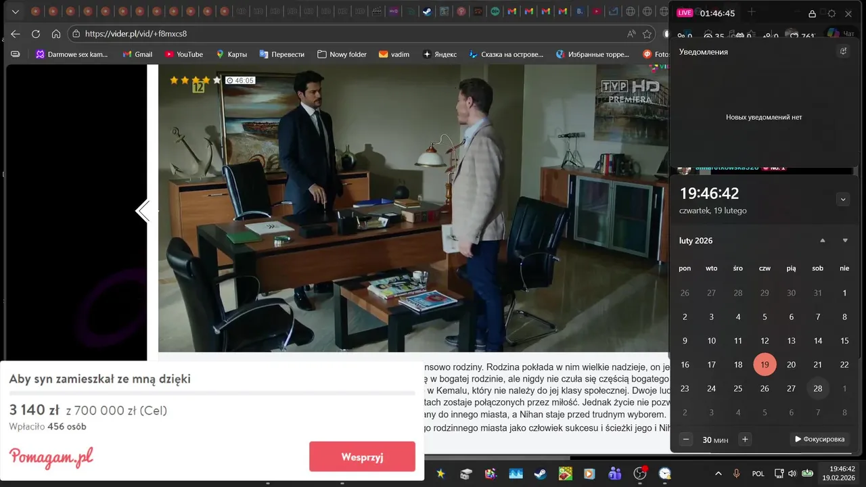Show hidden system tray icons
Viewport: 866px width, 487px height.
[719, 473]
